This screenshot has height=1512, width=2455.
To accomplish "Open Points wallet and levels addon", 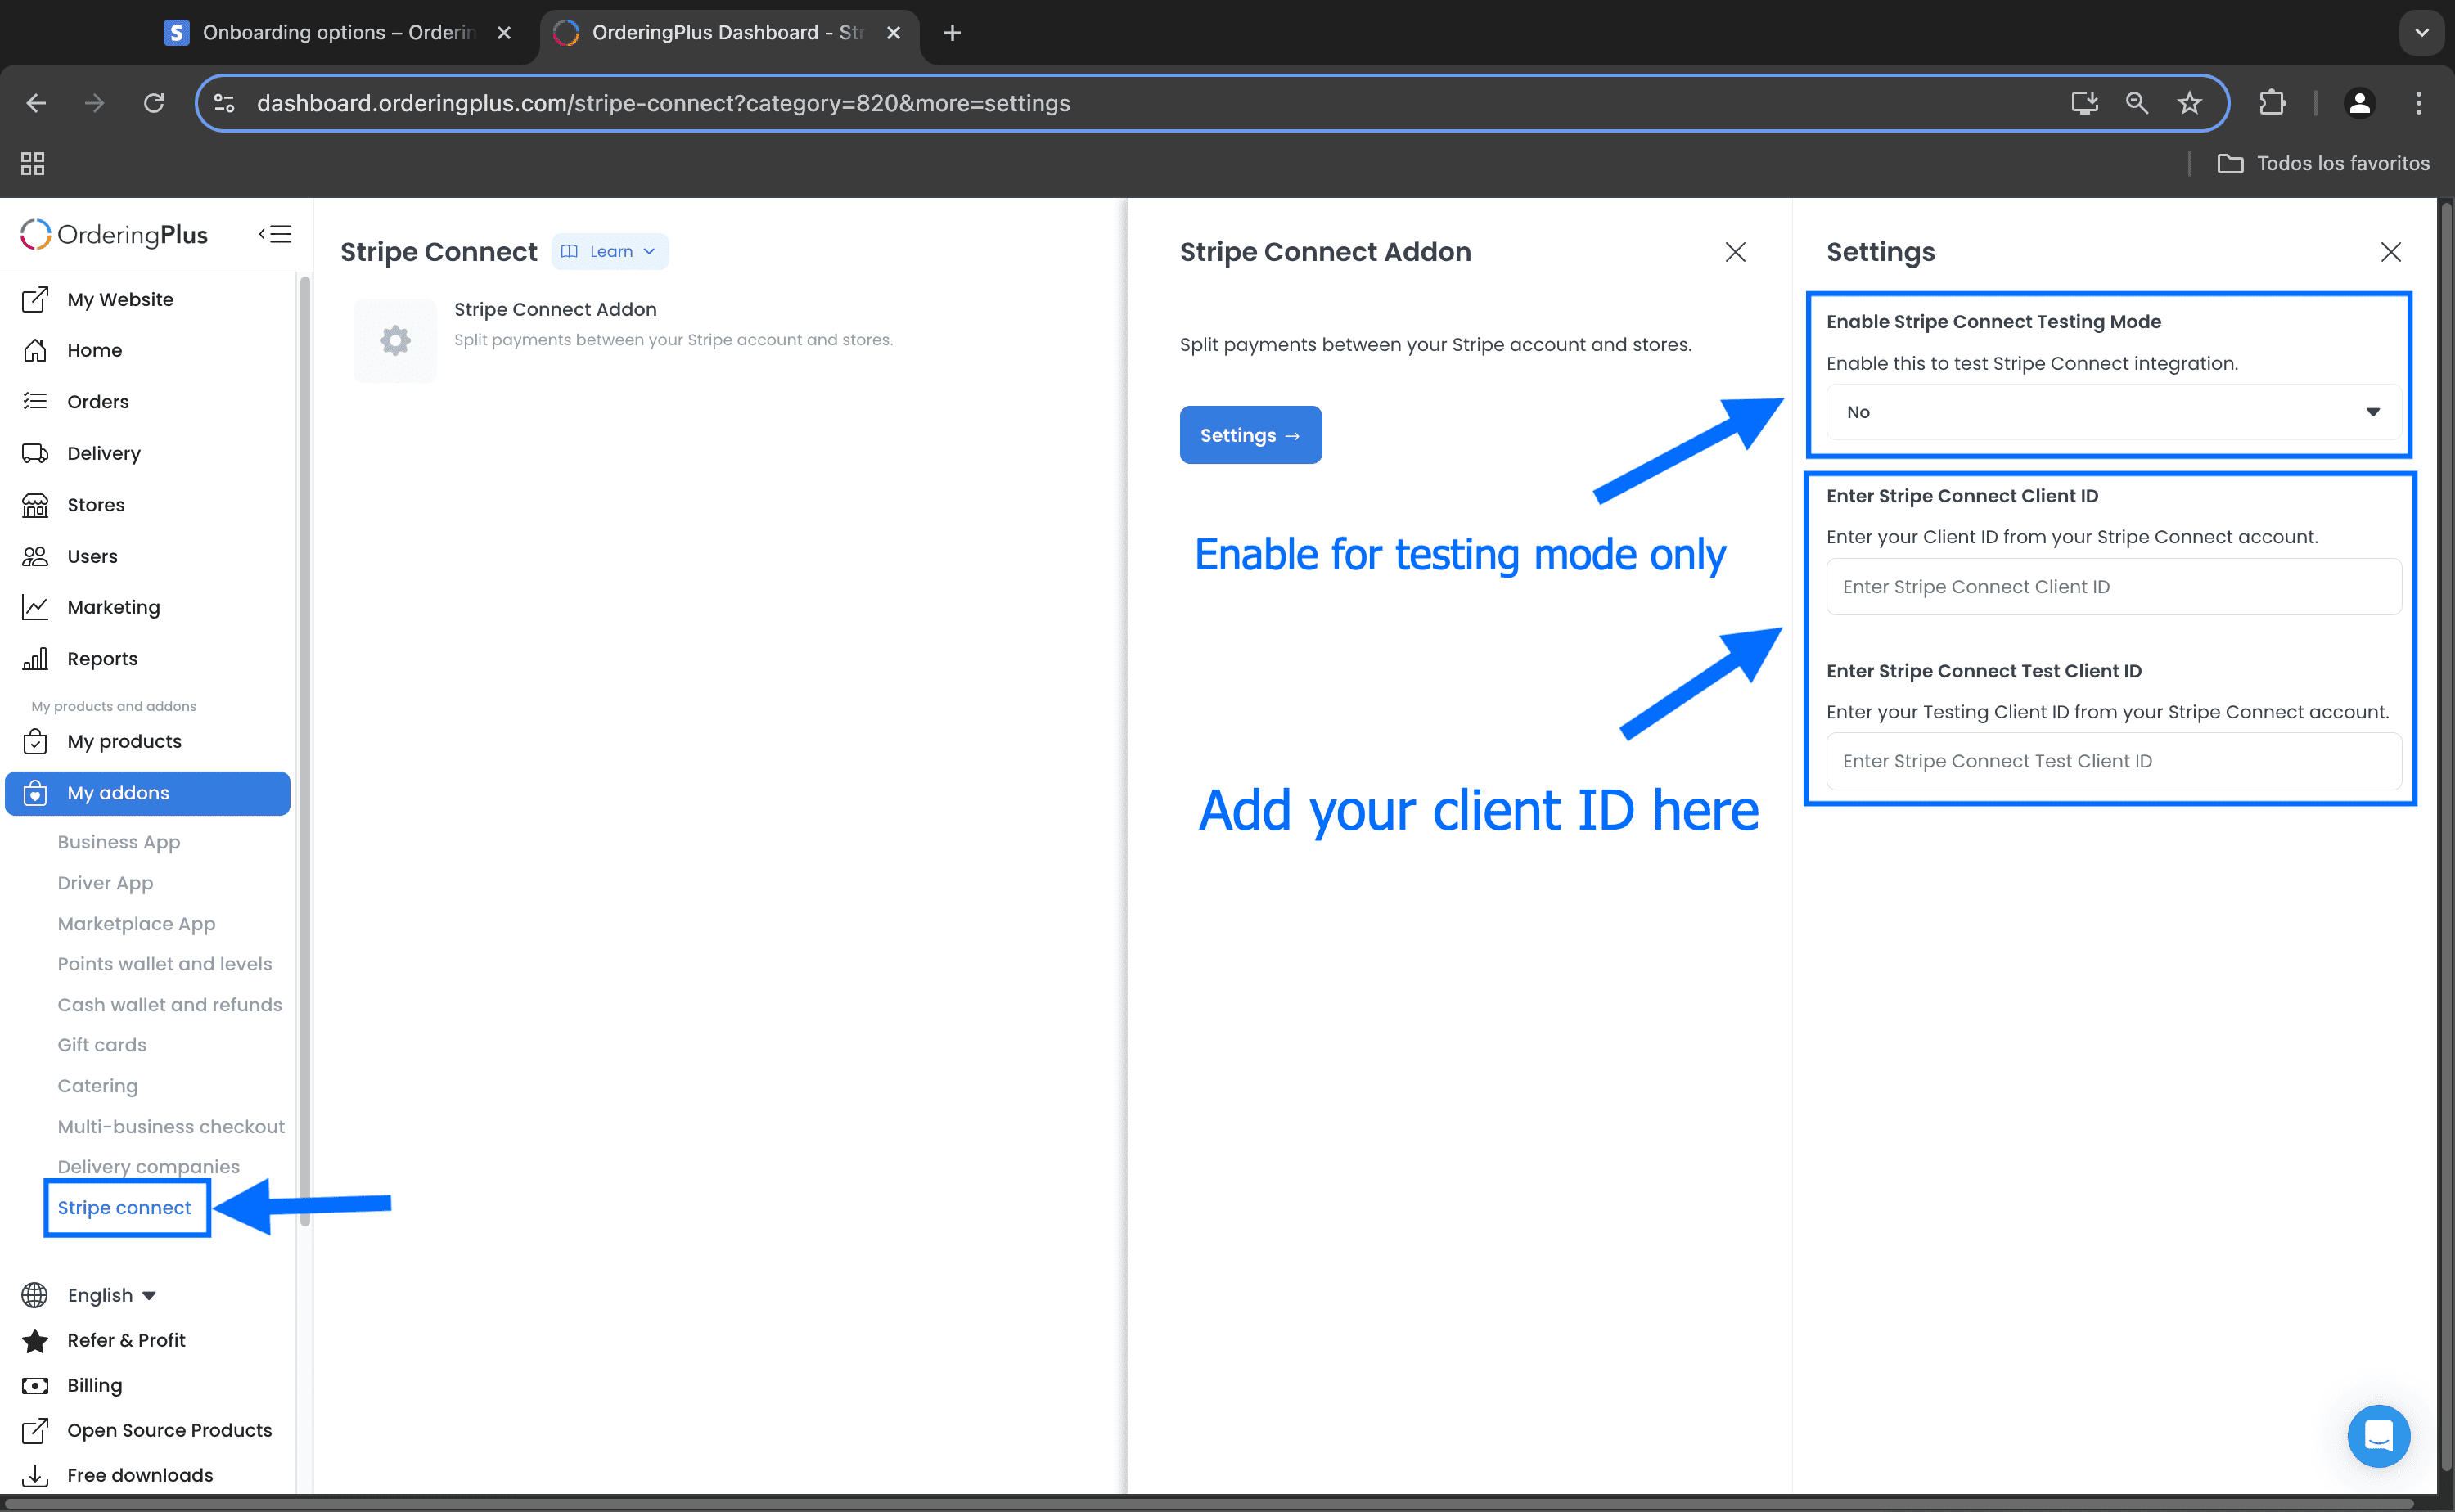I will tap(164, 964).
